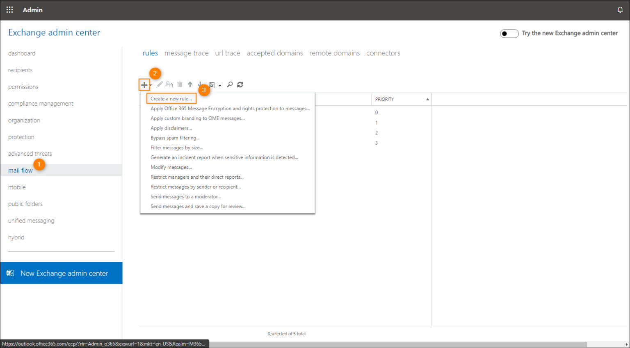This screenshot has width=630, height=348.
Task: Select the edit pencil icon
Action: [x=160, y=84]
